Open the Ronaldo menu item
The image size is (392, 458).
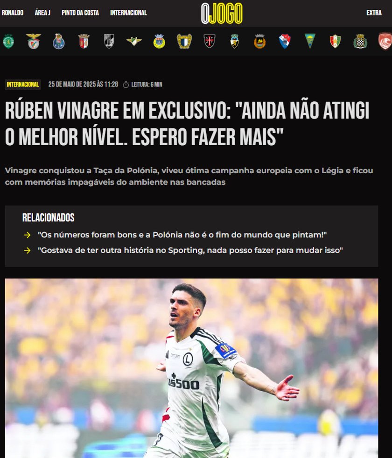pyautogui.click(x=13, y=13)
